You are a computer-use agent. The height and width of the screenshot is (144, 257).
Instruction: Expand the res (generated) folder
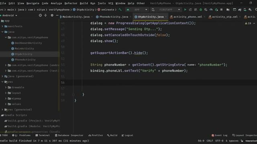[2, 110]
